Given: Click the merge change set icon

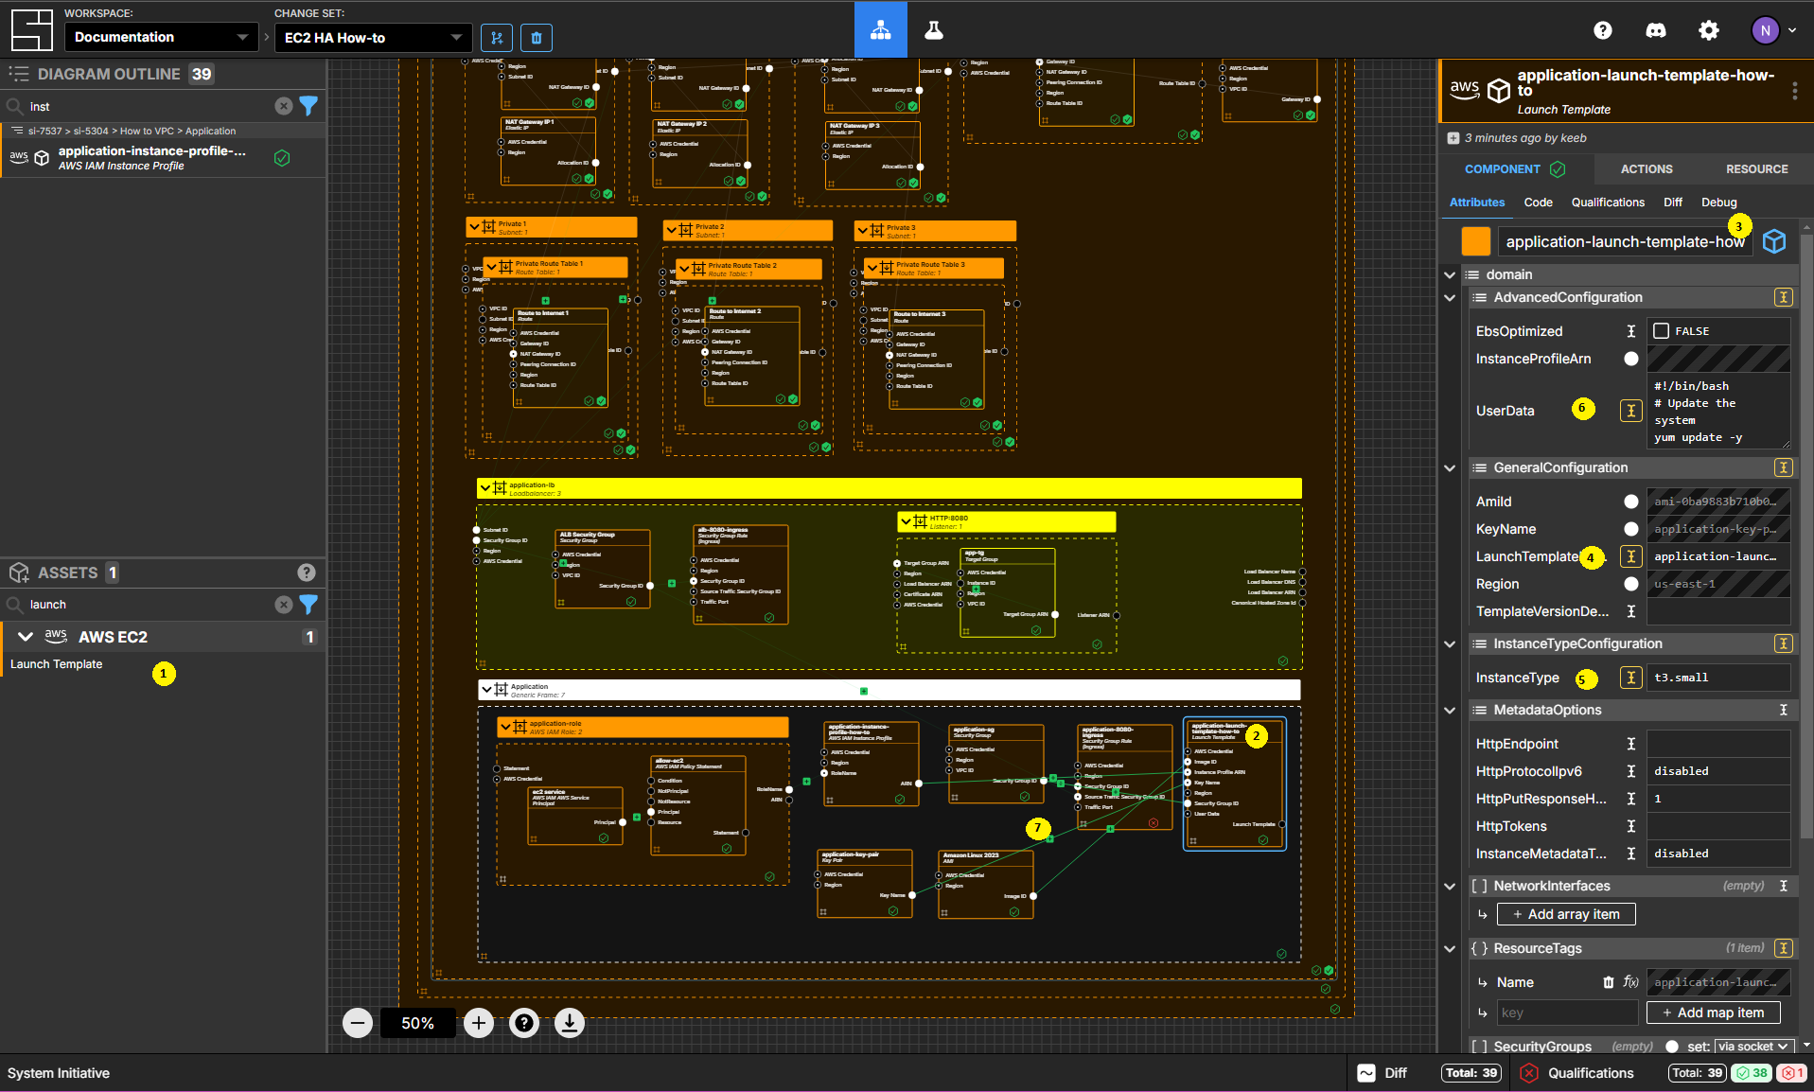Looking at the screenshot, I should (x=497, y=38).
